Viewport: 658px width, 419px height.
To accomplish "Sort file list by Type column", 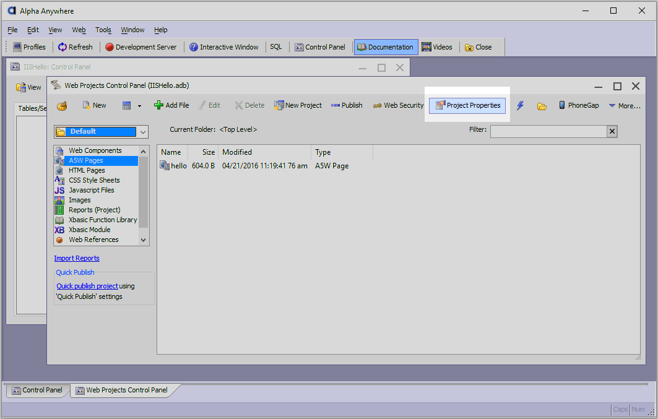I will click(x=342, y=152).
